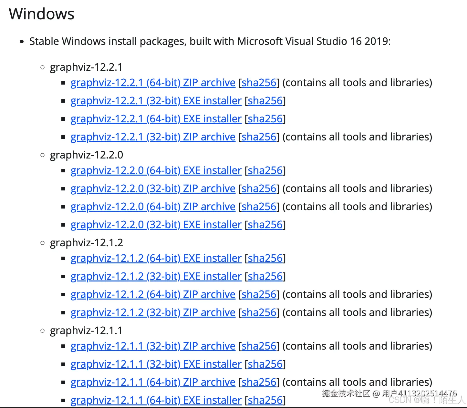
Task: Open sha256 for graphviz-12.1.1 32-bit EXE installer
Action: 265,364
